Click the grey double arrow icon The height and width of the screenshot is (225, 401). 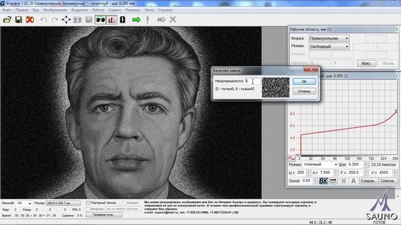162,19
